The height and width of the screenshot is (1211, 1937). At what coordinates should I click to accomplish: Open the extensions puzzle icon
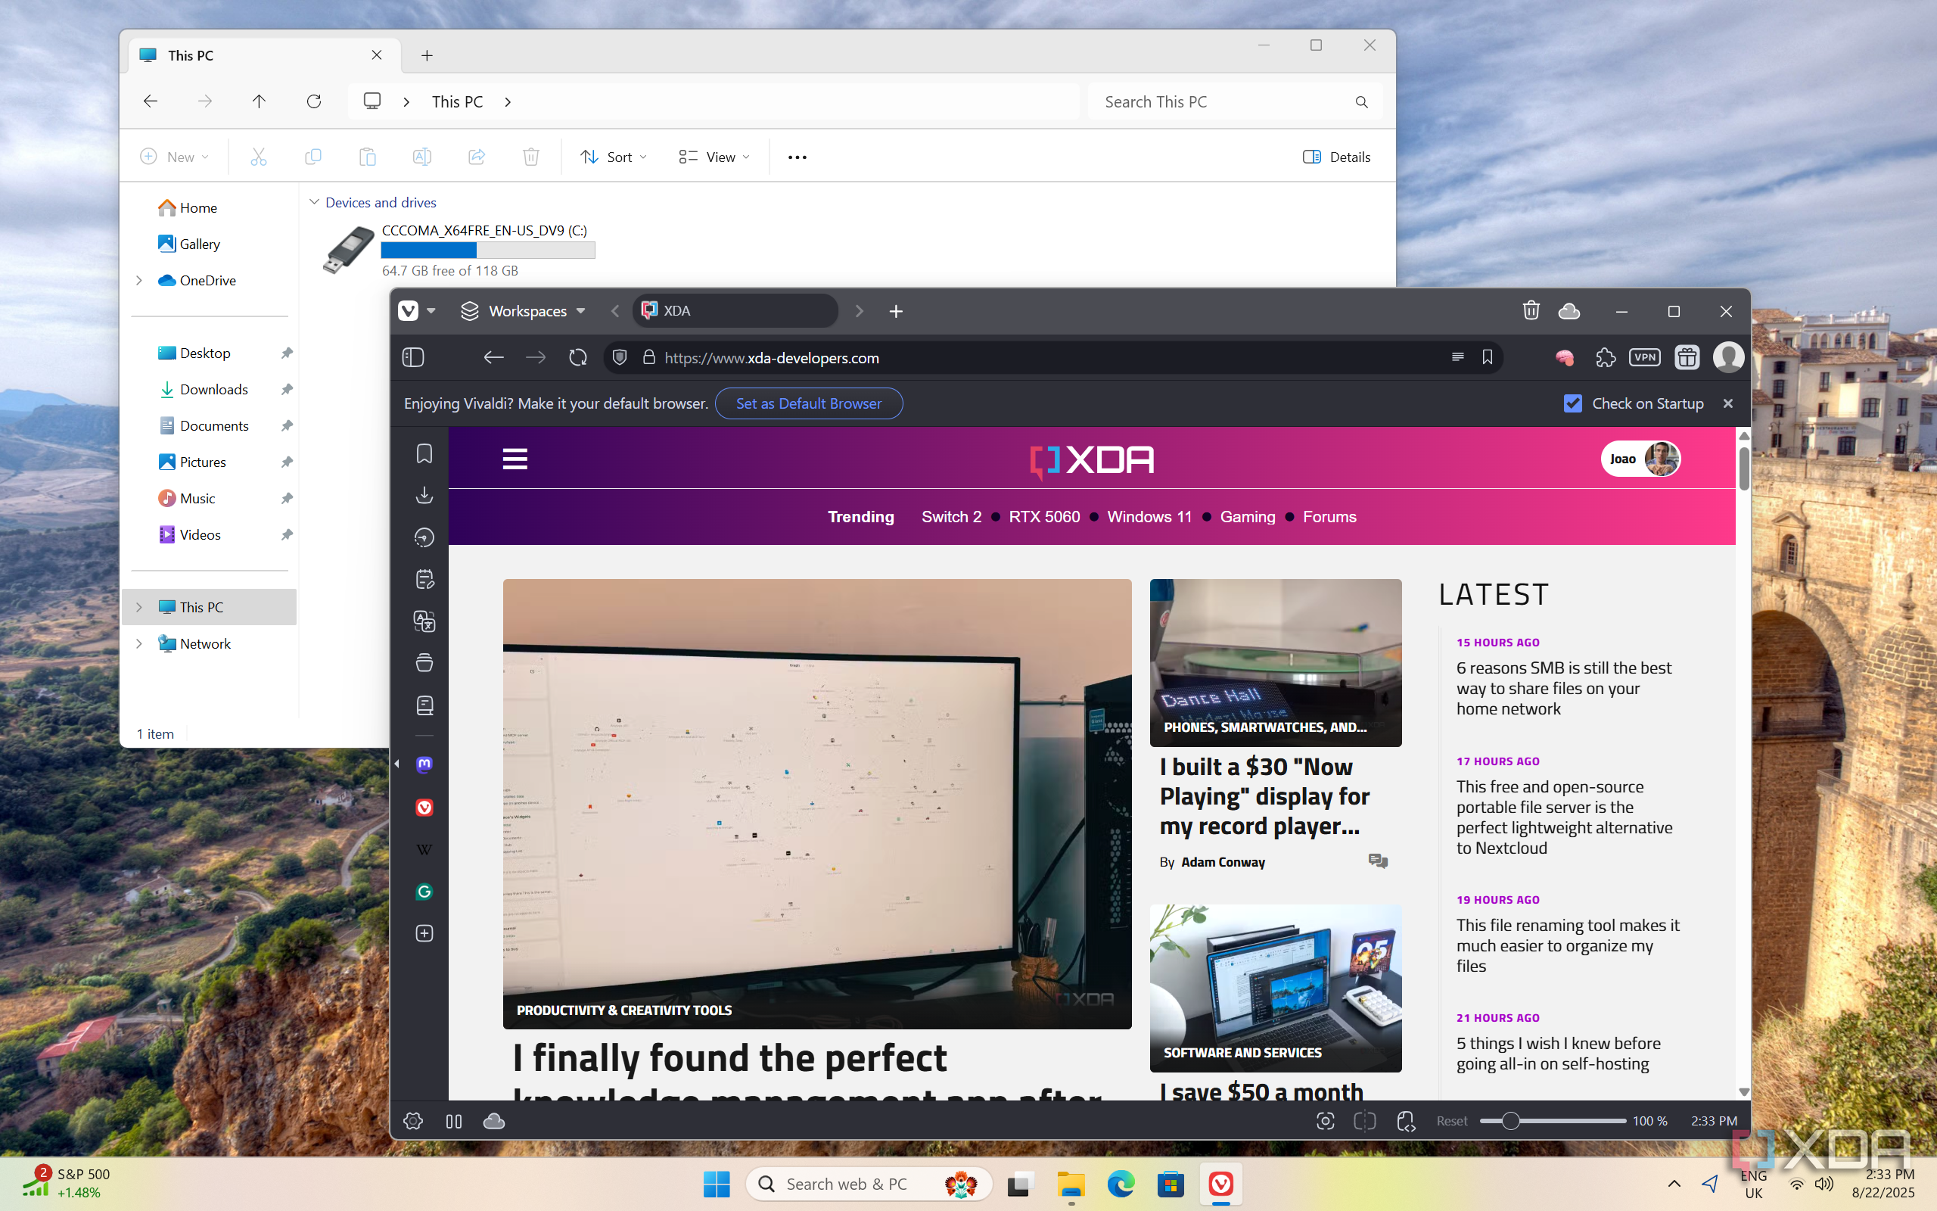(1605, 357)
